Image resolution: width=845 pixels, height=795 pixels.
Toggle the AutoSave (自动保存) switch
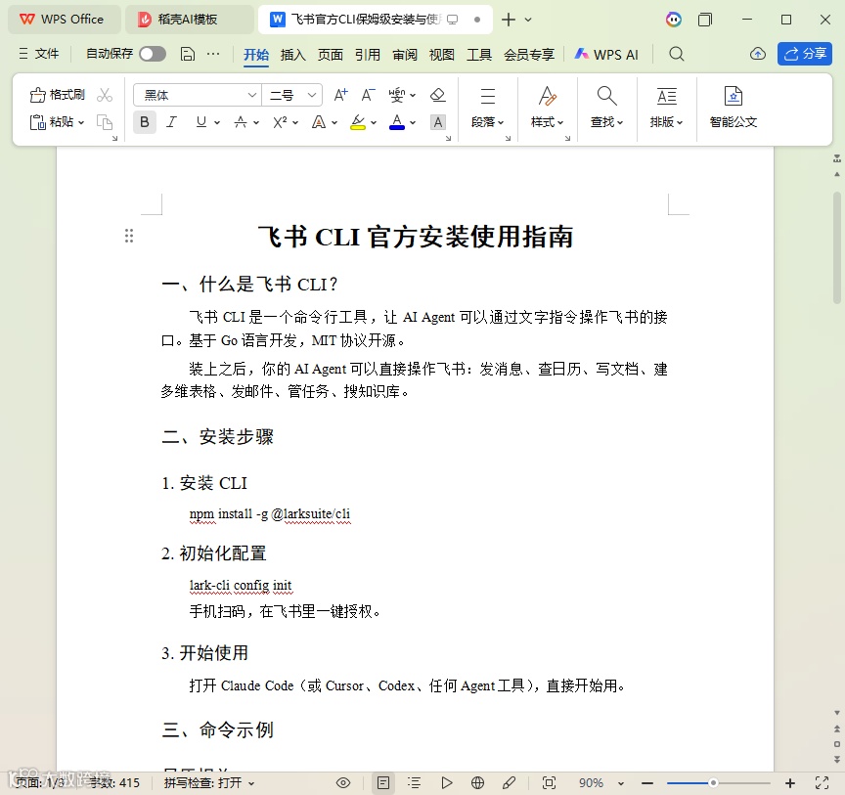pyautogui.click(x=153, y=54)
